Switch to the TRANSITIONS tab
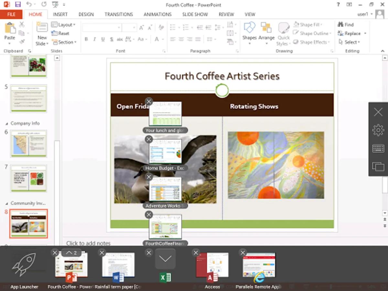This screenshot has width=388, height=291. point(119,14)
